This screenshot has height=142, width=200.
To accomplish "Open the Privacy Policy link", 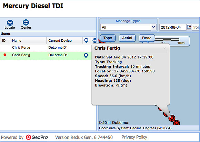I will [134, 137].
